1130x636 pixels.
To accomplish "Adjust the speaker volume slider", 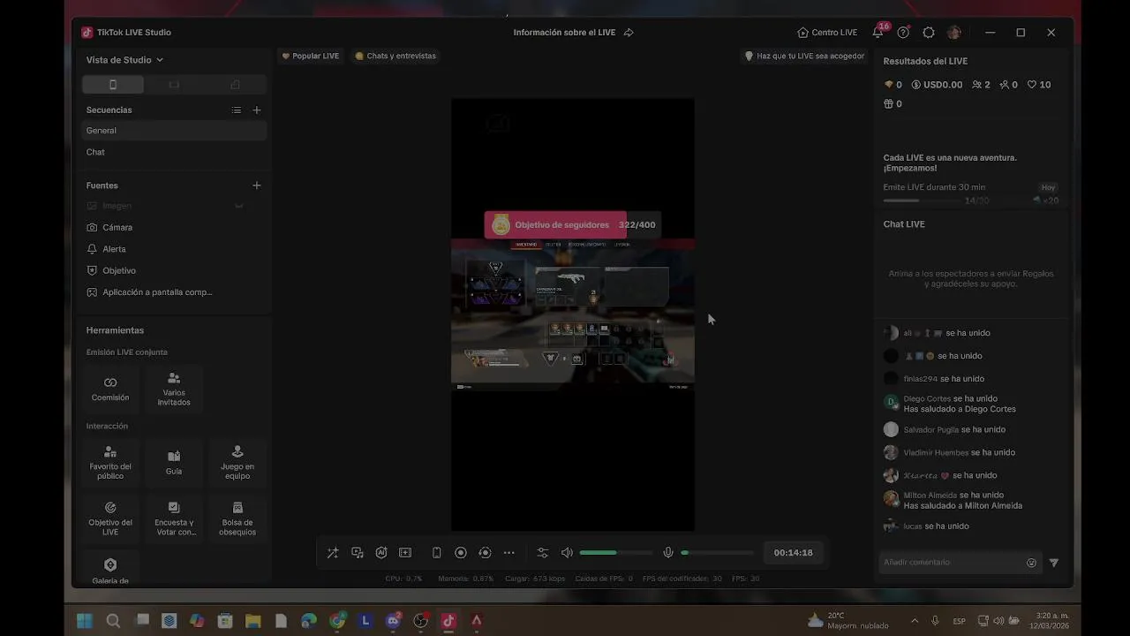I will (x=616, y=553).
